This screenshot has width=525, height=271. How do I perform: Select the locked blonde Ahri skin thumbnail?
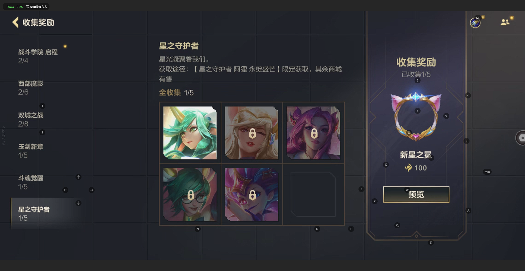pos(252,133)
